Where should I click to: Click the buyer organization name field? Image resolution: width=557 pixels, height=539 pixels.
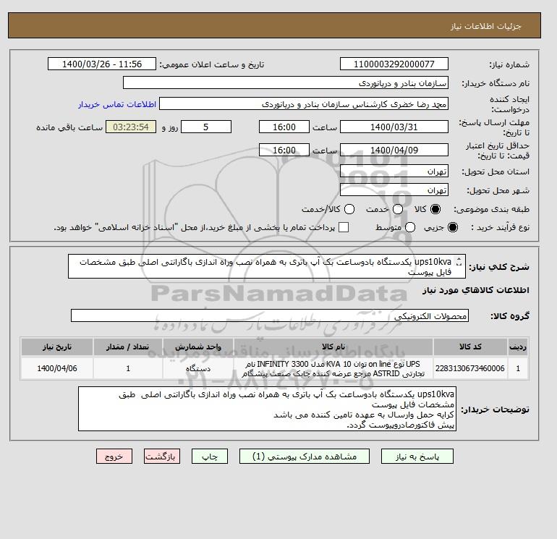[x=286, y=82]
